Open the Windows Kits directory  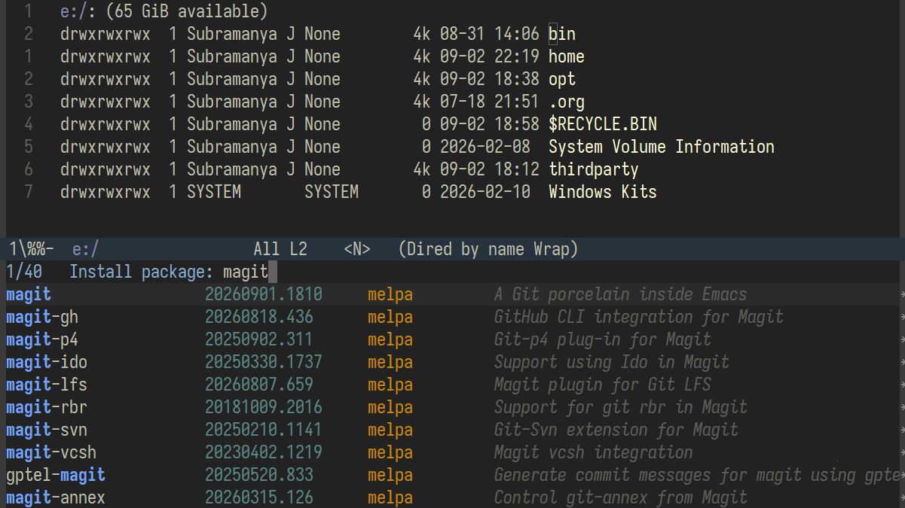[x=603, y=192]
